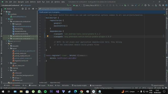The image size is (168, 94).
Task: Expand the drawable folder
Action: tap(9, 46)
